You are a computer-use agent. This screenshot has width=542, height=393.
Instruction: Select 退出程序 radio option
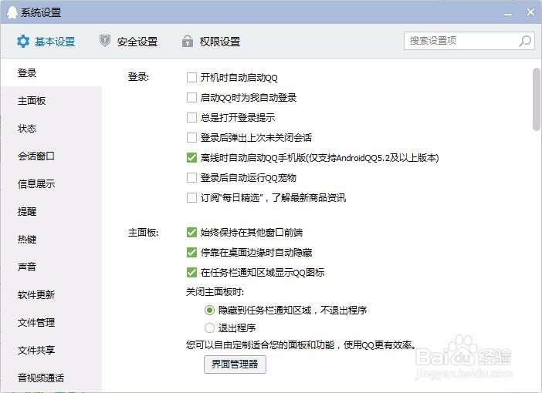coord(209,327)
